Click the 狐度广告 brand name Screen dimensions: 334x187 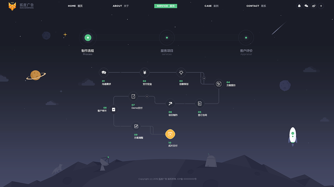pyautogui.click(x=27, y=5)
